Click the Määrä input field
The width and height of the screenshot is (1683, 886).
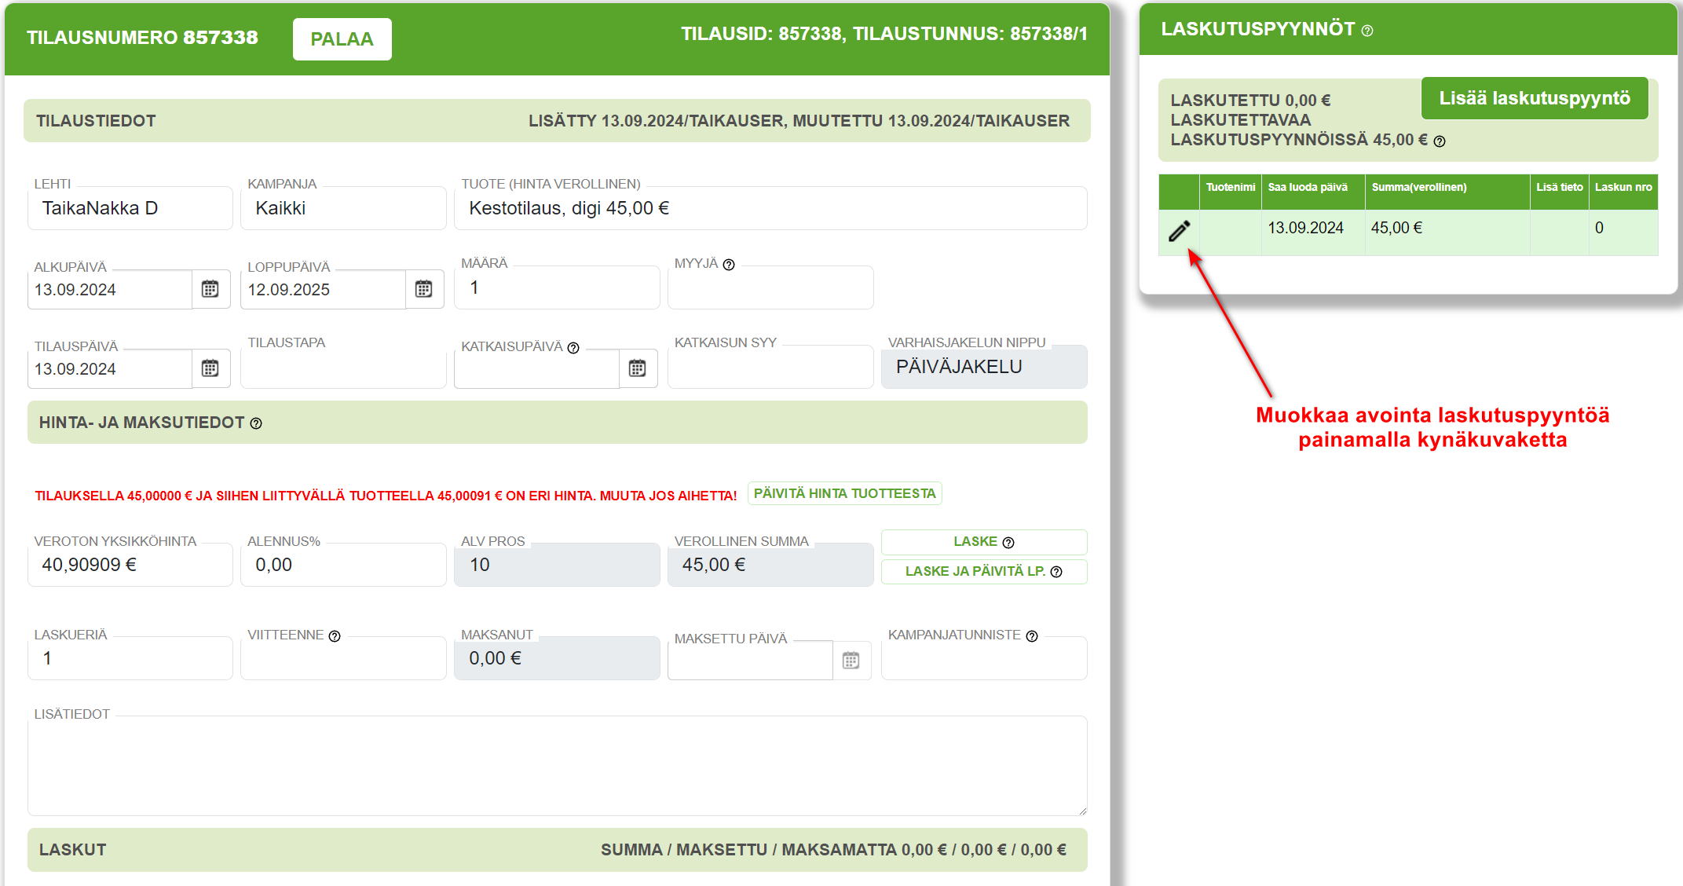click(558, 288)
